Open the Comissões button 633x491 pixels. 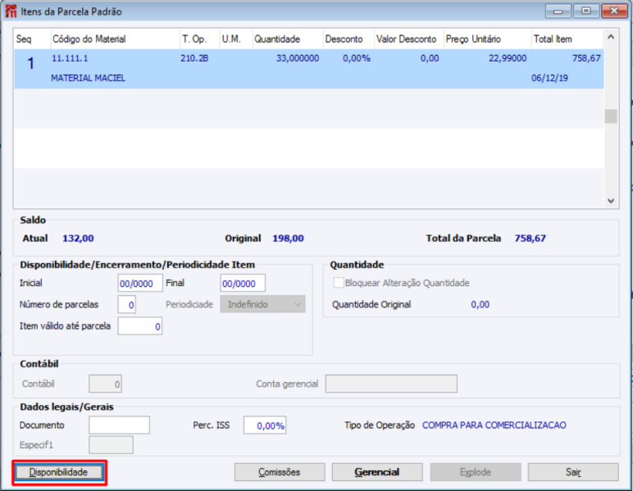pyautogui.click(x=280, y=472)
